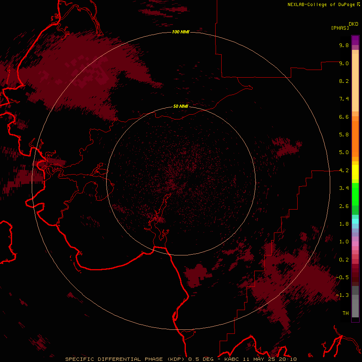Click the 8.2 scale value
362x362 pixels.
click(x=344, y=81)
